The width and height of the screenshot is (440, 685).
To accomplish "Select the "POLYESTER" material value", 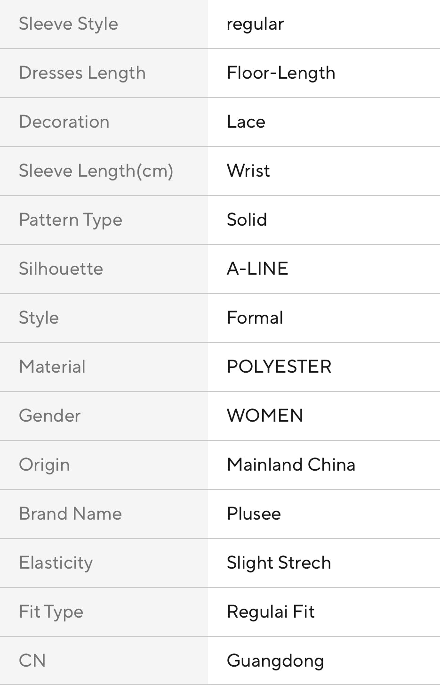I will click(x=279, y=367).
